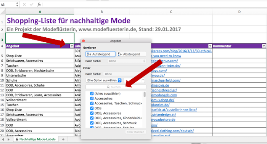Click the magnifier icon in the Suchen field
267x144 pixels.
point(108,87)
